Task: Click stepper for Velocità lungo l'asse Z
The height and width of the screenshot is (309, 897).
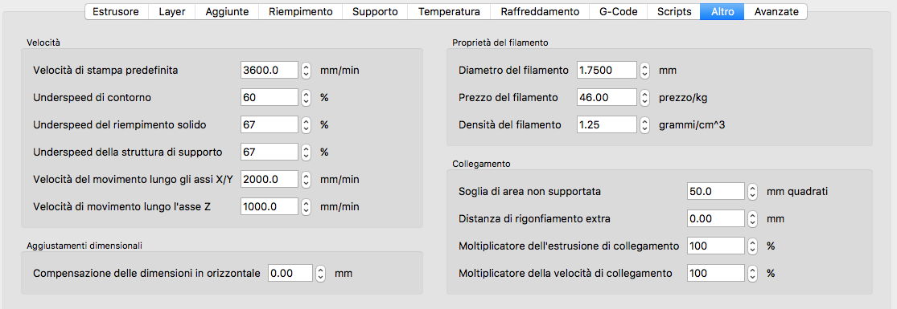Action: coord(306,206)
